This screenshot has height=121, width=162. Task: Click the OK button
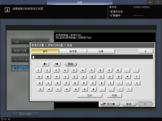click(145, 104)
